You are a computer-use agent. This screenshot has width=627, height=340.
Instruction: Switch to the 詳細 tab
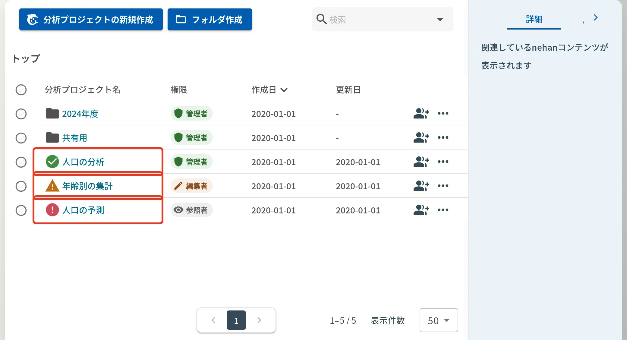[534, 19]
